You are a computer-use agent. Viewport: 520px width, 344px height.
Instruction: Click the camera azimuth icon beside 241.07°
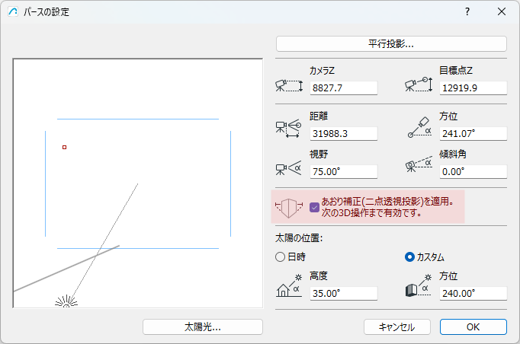point(419,127)
